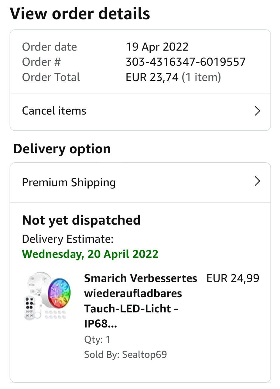The image size is (280, 389).
Task: Tap the chevron next to Cancel items
Action: tap(257, 111)
